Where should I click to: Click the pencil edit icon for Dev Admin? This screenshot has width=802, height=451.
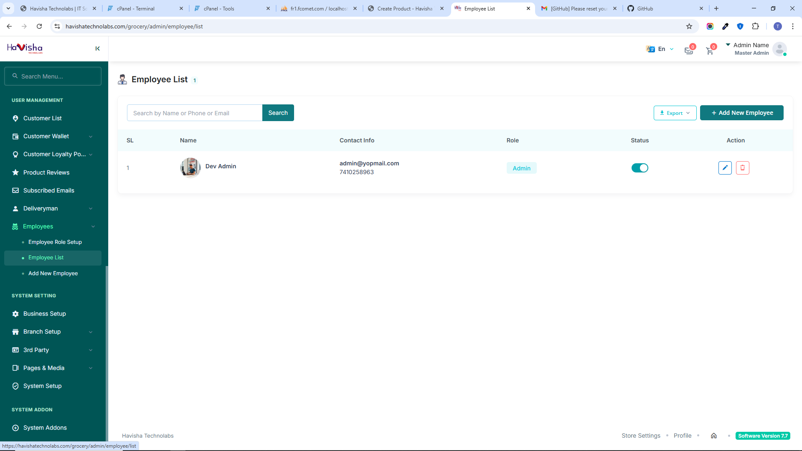pyautogui.click(x=725, y=168)
